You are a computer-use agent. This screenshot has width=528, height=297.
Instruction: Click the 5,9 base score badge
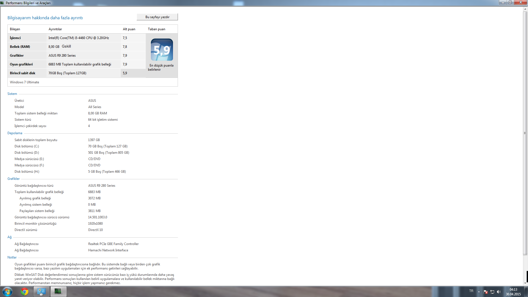point(162,50)
